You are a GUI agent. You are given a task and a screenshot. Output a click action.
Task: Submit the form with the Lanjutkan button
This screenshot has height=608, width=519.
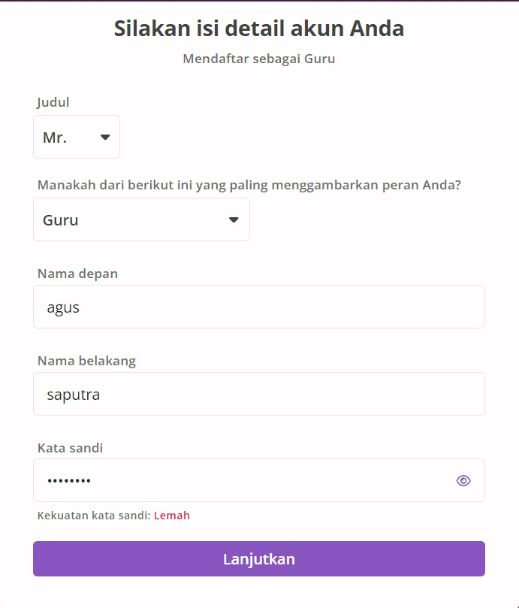(259, 558)
